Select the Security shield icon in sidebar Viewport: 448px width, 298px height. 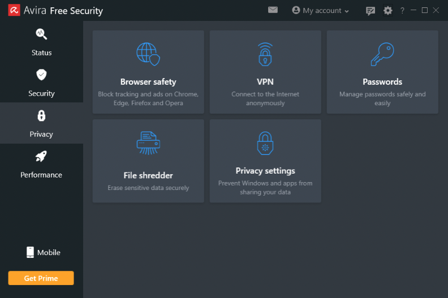[x=41, y=75]
